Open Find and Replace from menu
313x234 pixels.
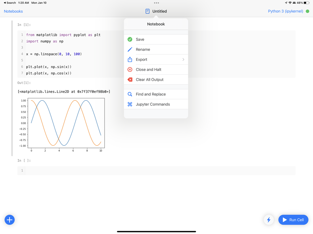[x=156, y=94]
